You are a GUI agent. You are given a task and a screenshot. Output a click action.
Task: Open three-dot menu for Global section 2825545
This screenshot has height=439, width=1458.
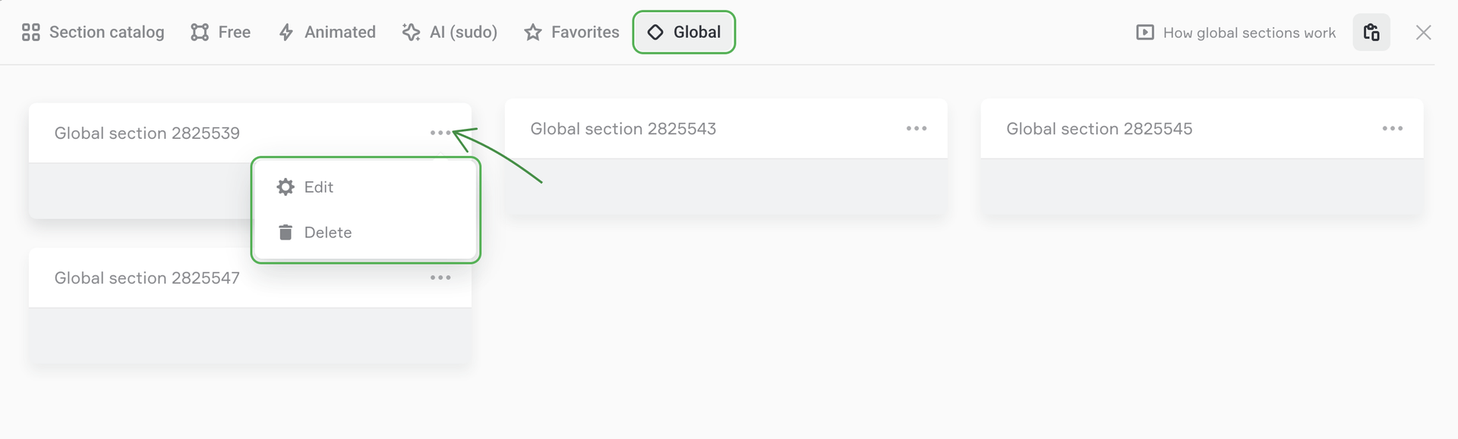pyautogui.click(x=1392, y=129)
